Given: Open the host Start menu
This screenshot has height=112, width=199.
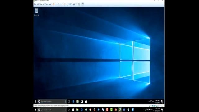Looking at the screenshot, I should pos(35,110).
